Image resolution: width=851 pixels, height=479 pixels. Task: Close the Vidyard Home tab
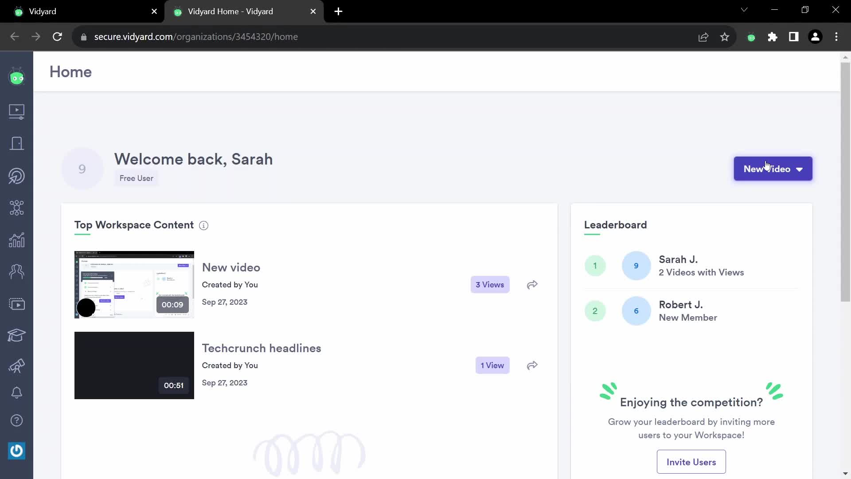(x=313, y=12)
